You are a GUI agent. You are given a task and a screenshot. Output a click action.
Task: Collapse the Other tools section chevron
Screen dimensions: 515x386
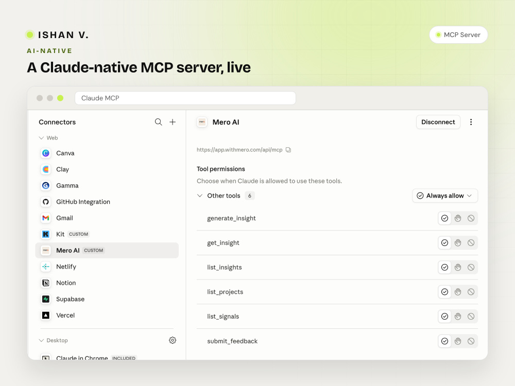pyautogui.click(x=200, y=196)
